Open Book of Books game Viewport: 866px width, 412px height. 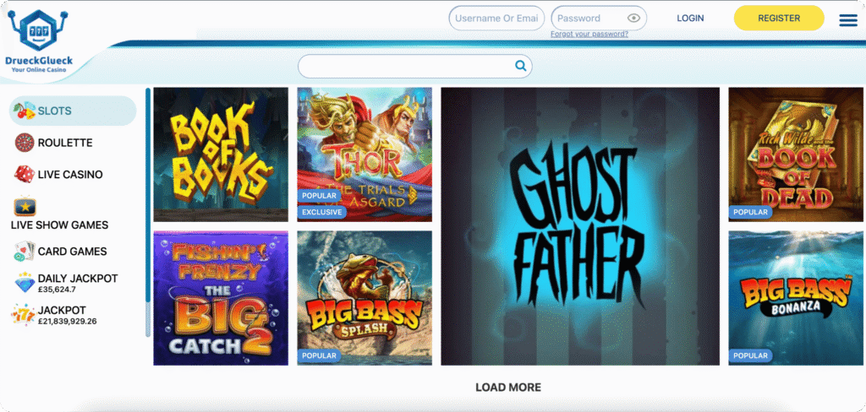coord(221,154)
